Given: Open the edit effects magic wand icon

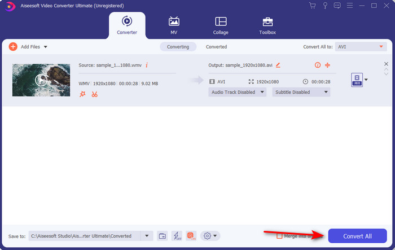Looking at the screenshot, I should click(x=82, y=94).
